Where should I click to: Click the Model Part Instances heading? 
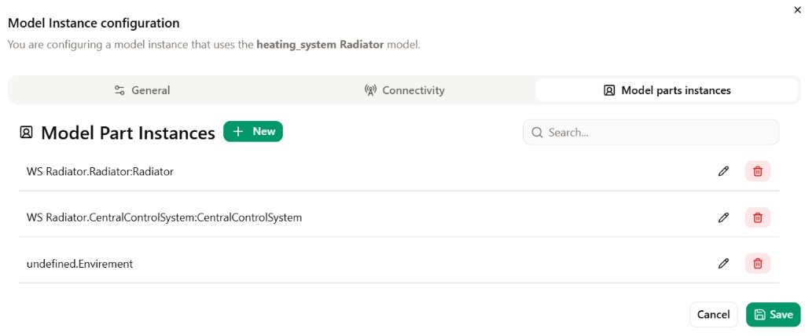tap(128, 133)
